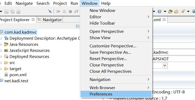This screenshot has height=100, width=195.
Task: Click the Print toolbar icon
Action: pyautogui.click(x=18, y=12)
